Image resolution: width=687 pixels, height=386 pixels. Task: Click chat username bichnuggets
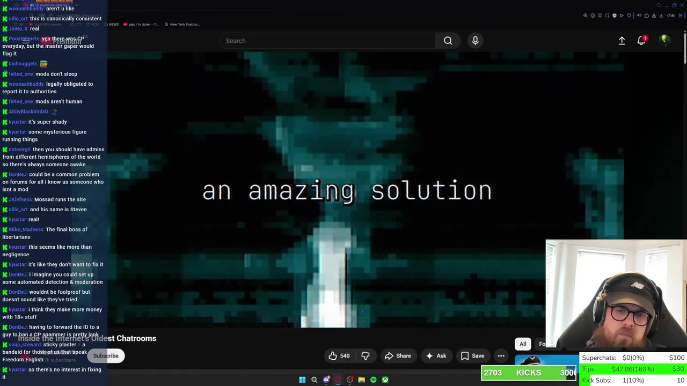point(23,64)
